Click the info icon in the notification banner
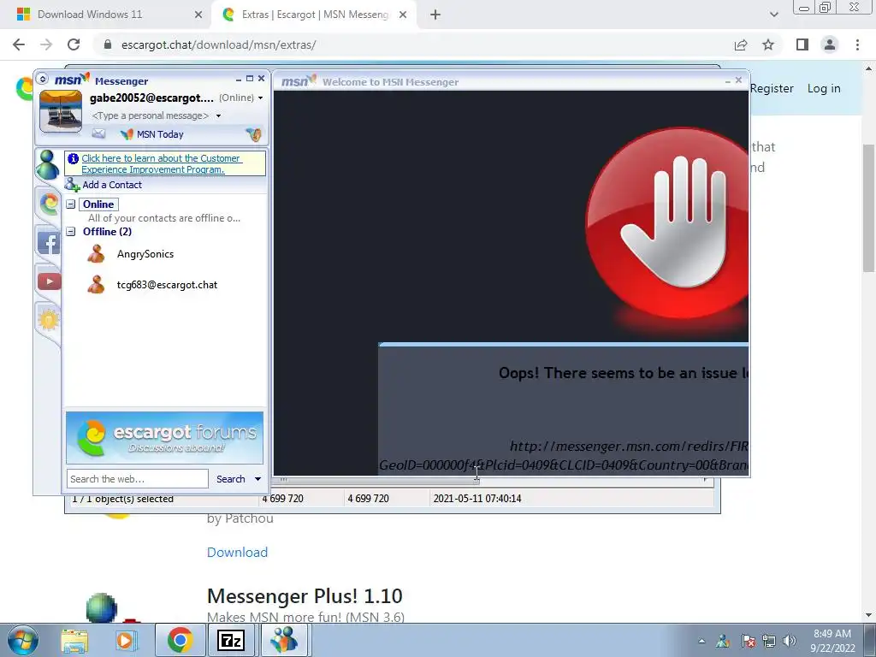The image size is (876, 657). tap(74, 158)
